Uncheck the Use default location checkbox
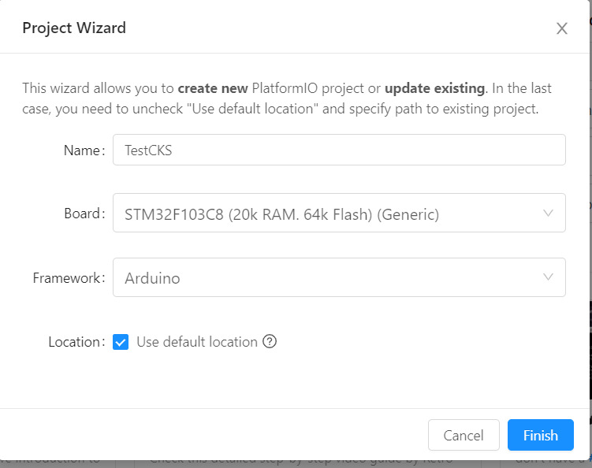The image size is (592, 468). (x=121, y=342)
